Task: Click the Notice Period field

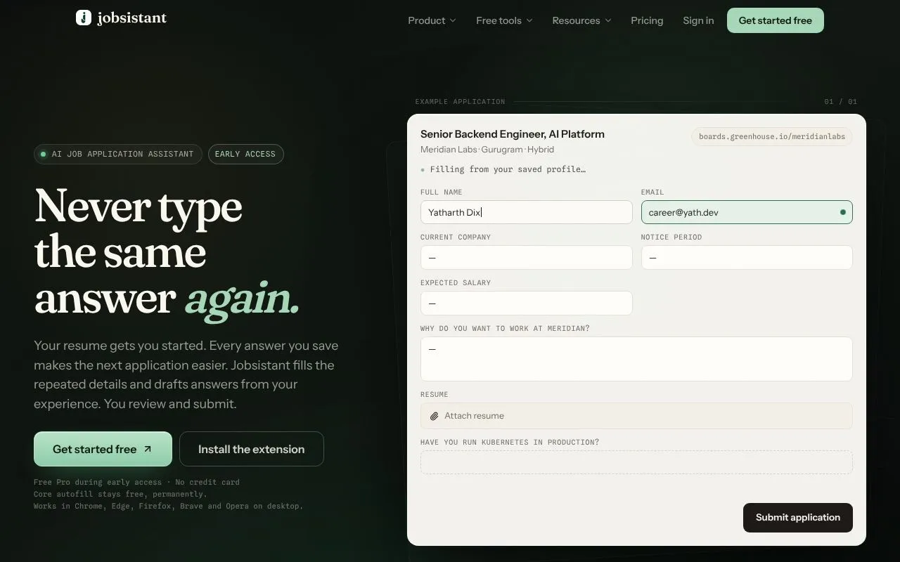Action: [x=747, y=257]
